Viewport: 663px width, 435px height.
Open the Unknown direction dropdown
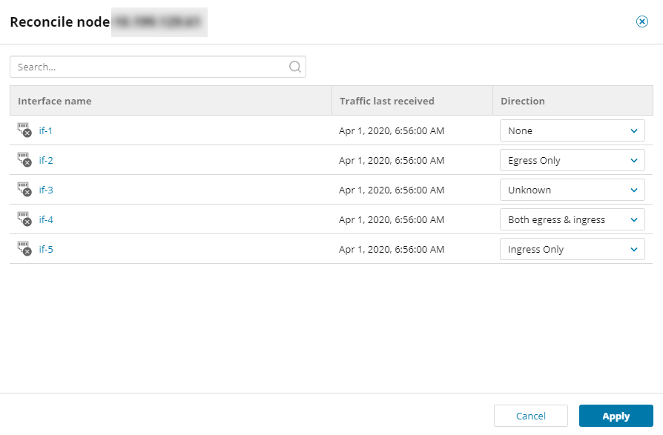(x=572, y=190)
